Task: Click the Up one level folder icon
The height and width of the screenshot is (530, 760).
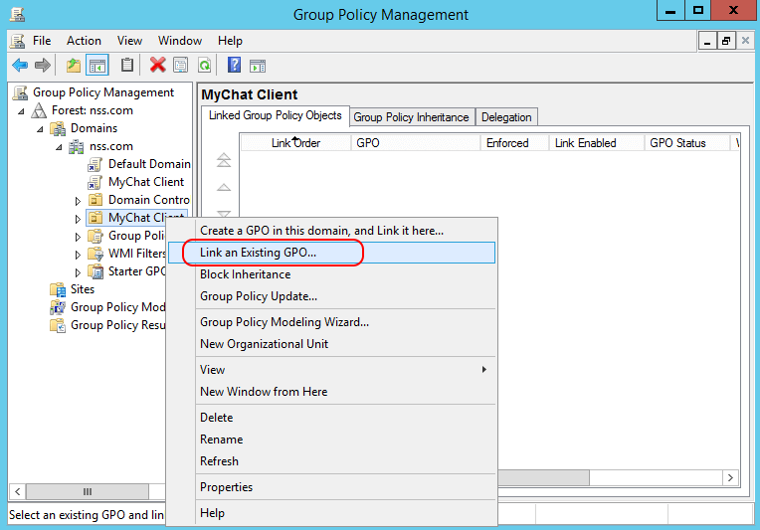Action: (x=74, y=66)
